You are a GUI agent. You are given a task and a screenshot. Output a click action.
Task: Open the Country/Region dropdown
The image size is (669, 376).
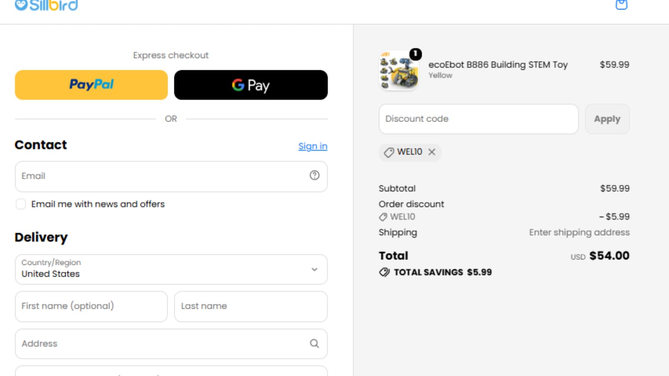171,269
